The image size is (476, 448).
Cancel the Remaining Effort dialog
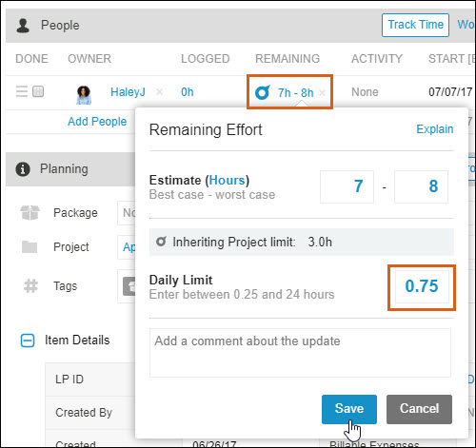[419, 409]
